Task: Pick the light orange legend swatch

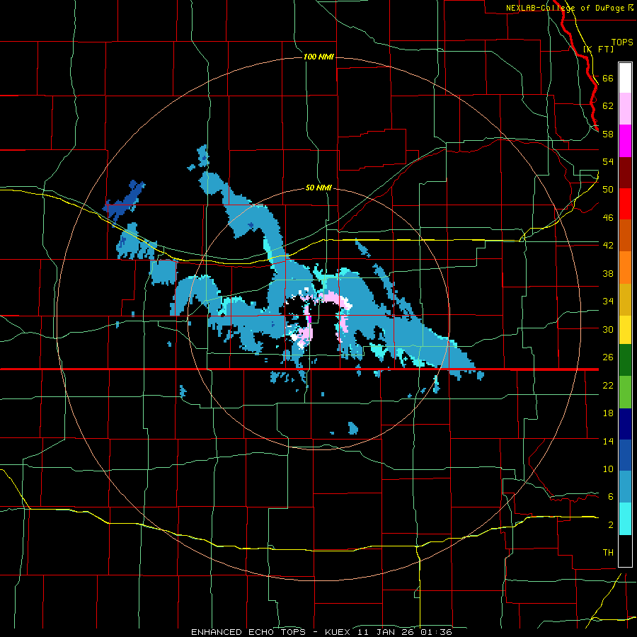Action: pyautogui.click(x=625, y=268)
